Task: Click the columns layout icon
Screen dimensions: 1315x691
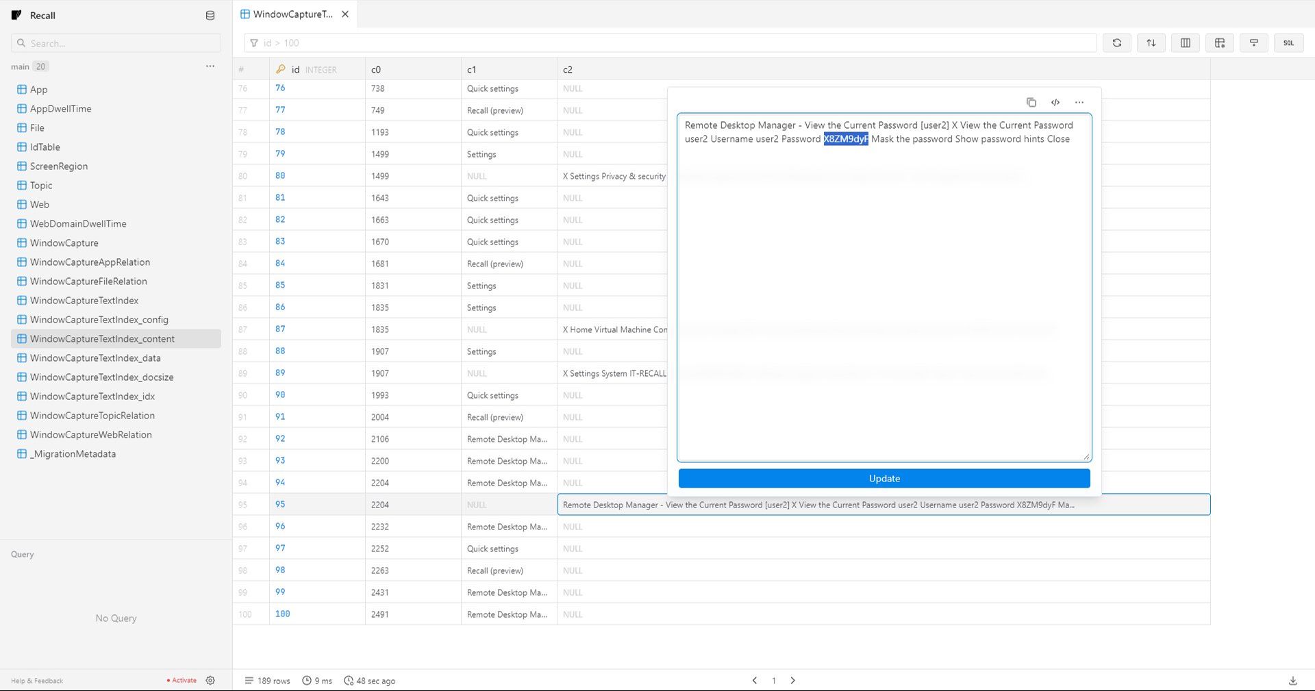Action: 1185,43
